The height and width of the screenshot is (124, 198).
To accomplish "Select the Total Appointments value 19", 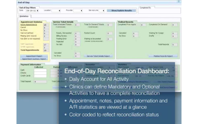I will pos(46,51).
